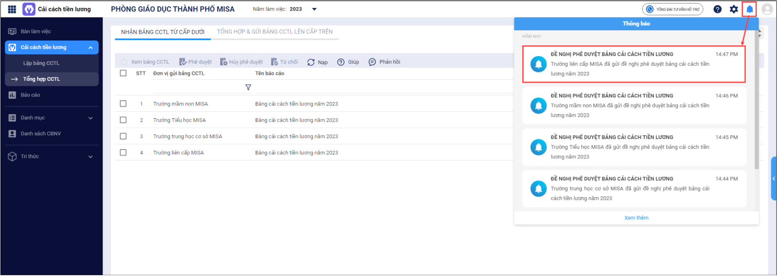
Task: Open the Năm làm việc year dropdown
Action: (x=314, y=9)
